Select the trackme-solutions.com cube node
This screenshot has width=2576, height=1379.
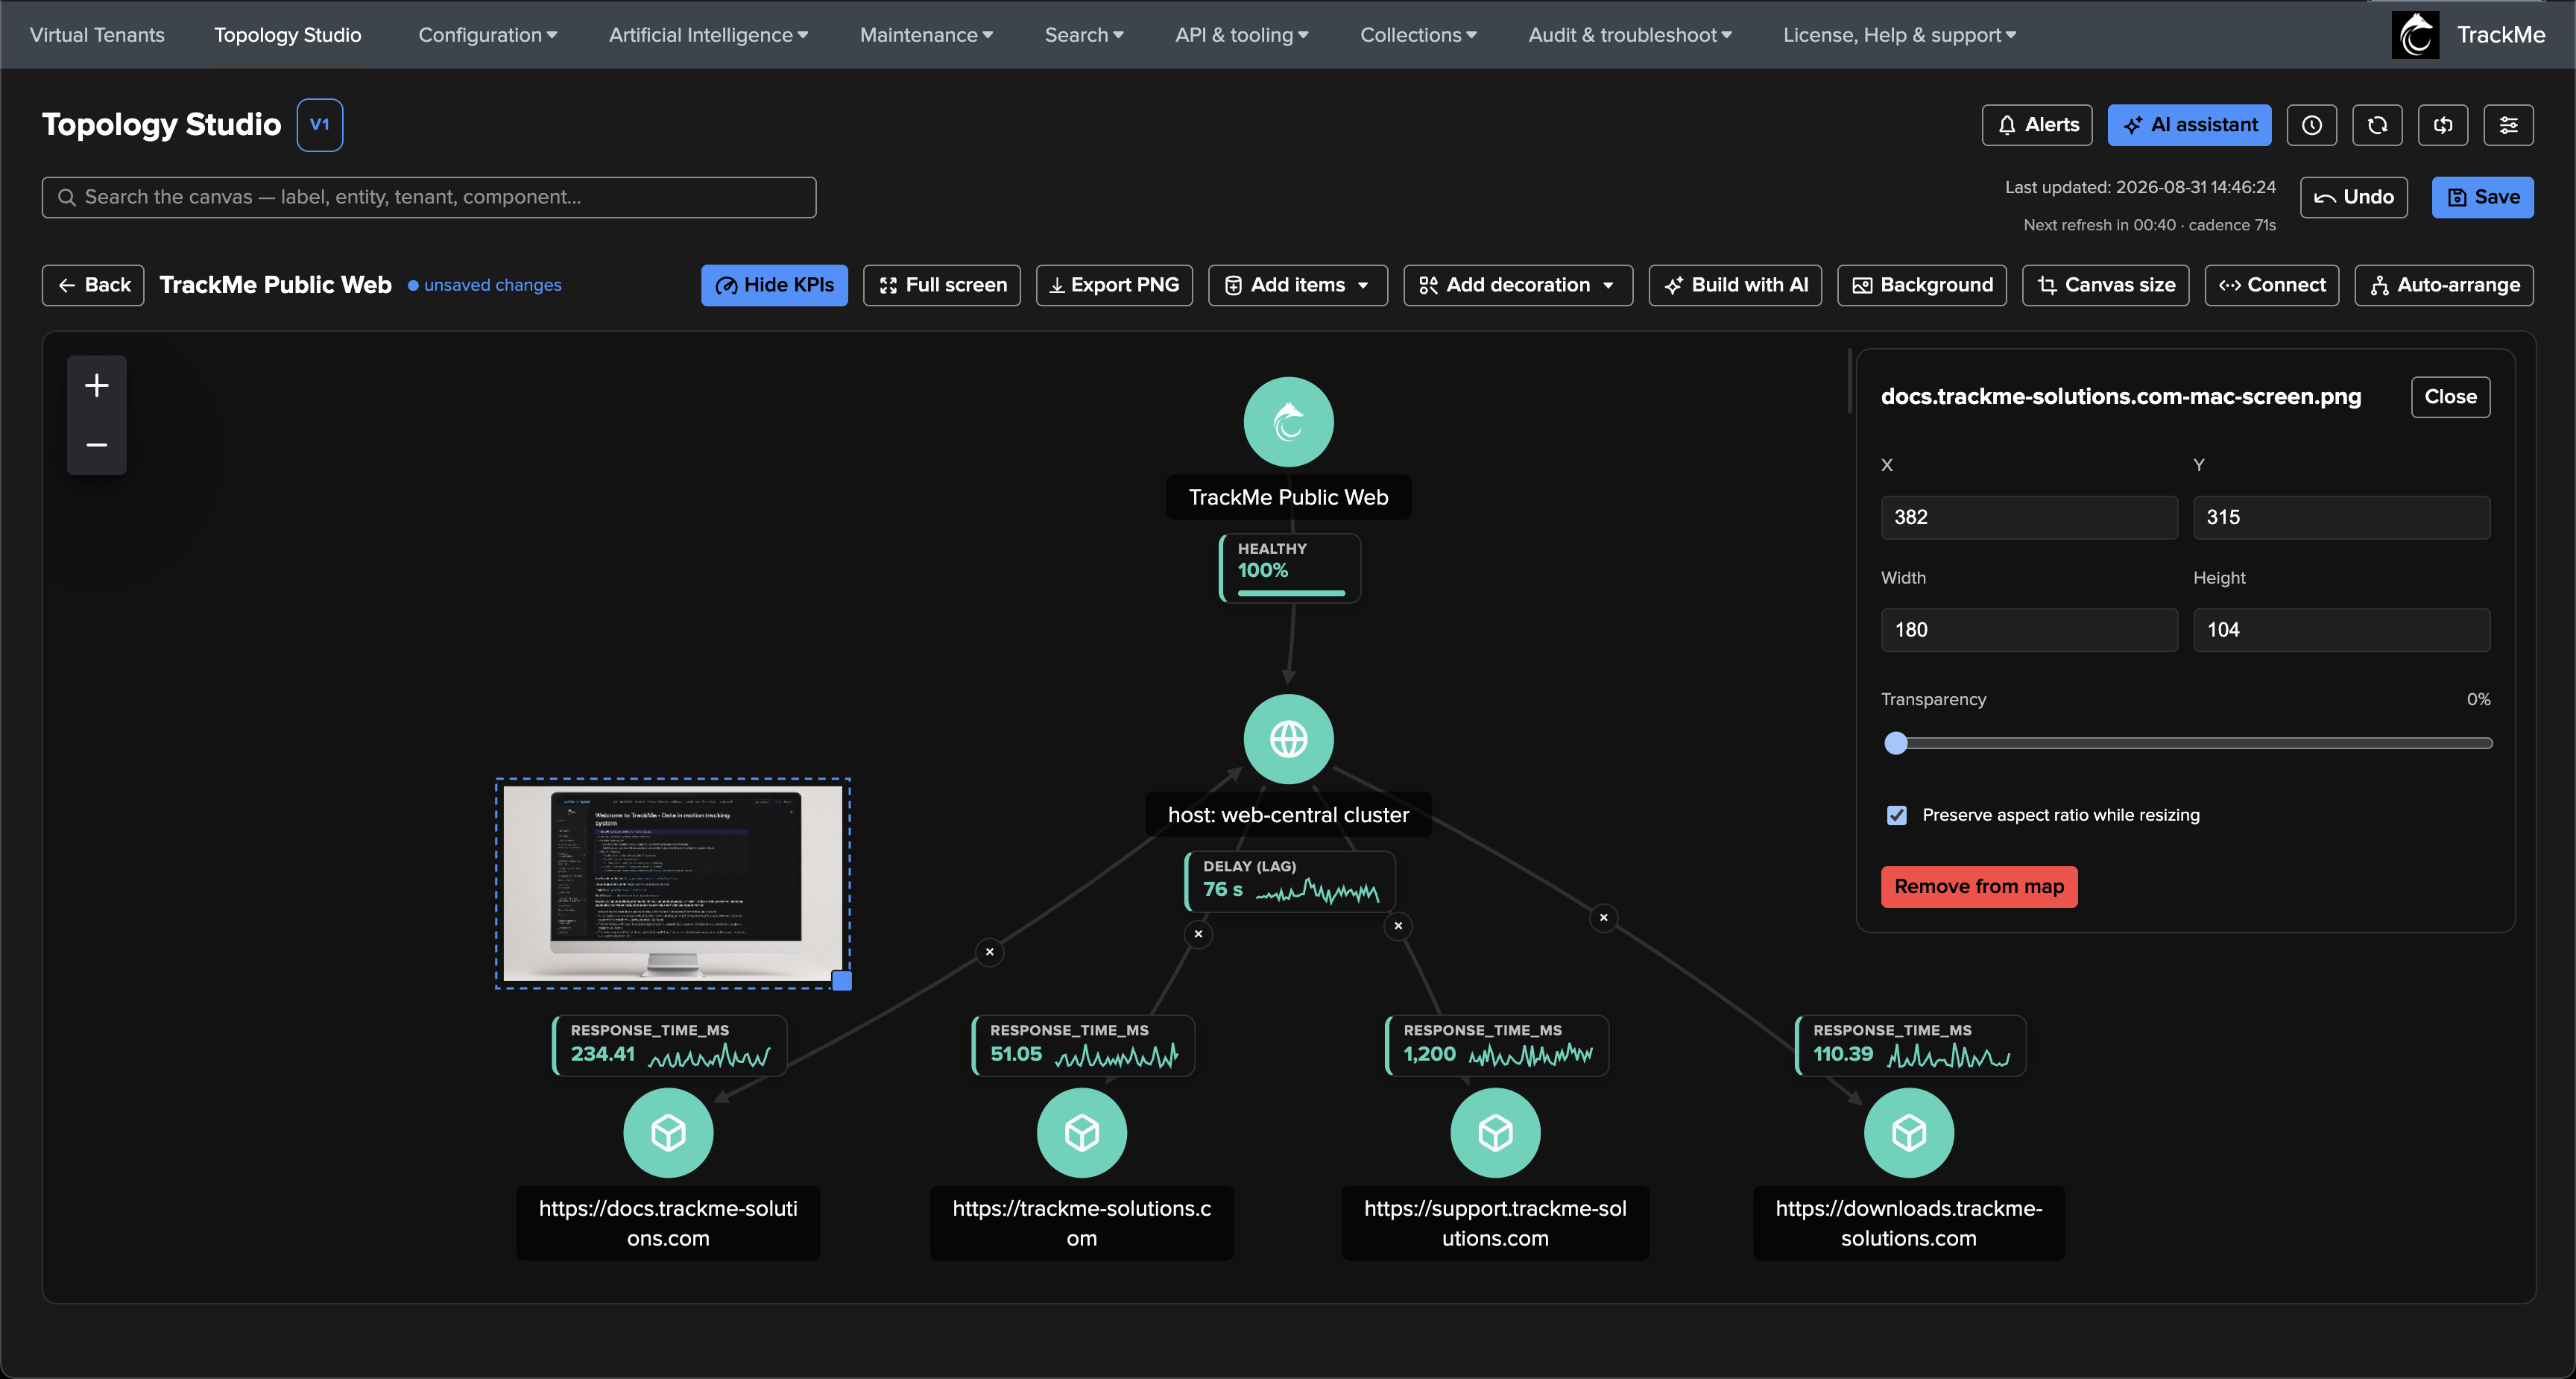pos(1081,1133)
